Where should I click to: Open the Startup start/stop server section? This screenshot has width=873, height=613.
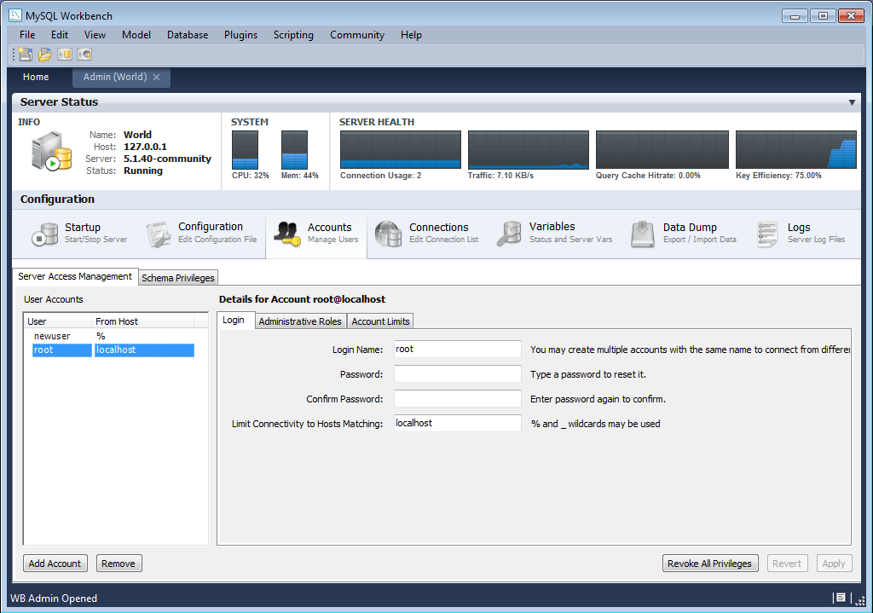(x=82, y=232)
